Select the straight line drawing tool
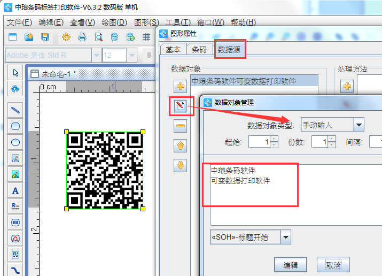382x276 pixels. [15, 110]
